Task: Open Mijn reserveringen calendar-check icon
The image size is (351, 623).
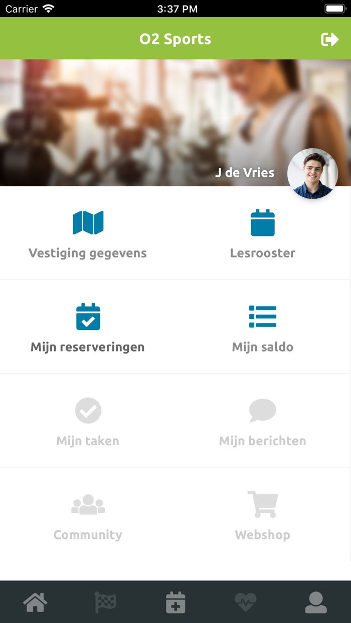Action: coord(88,317)
